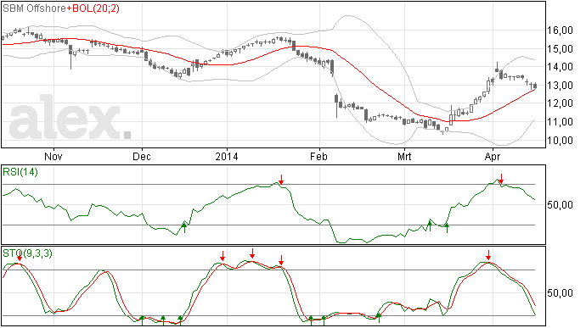Click RSI green buy arrow in mid-December
This screenshot has height=328, width=586.
[184, 227]
